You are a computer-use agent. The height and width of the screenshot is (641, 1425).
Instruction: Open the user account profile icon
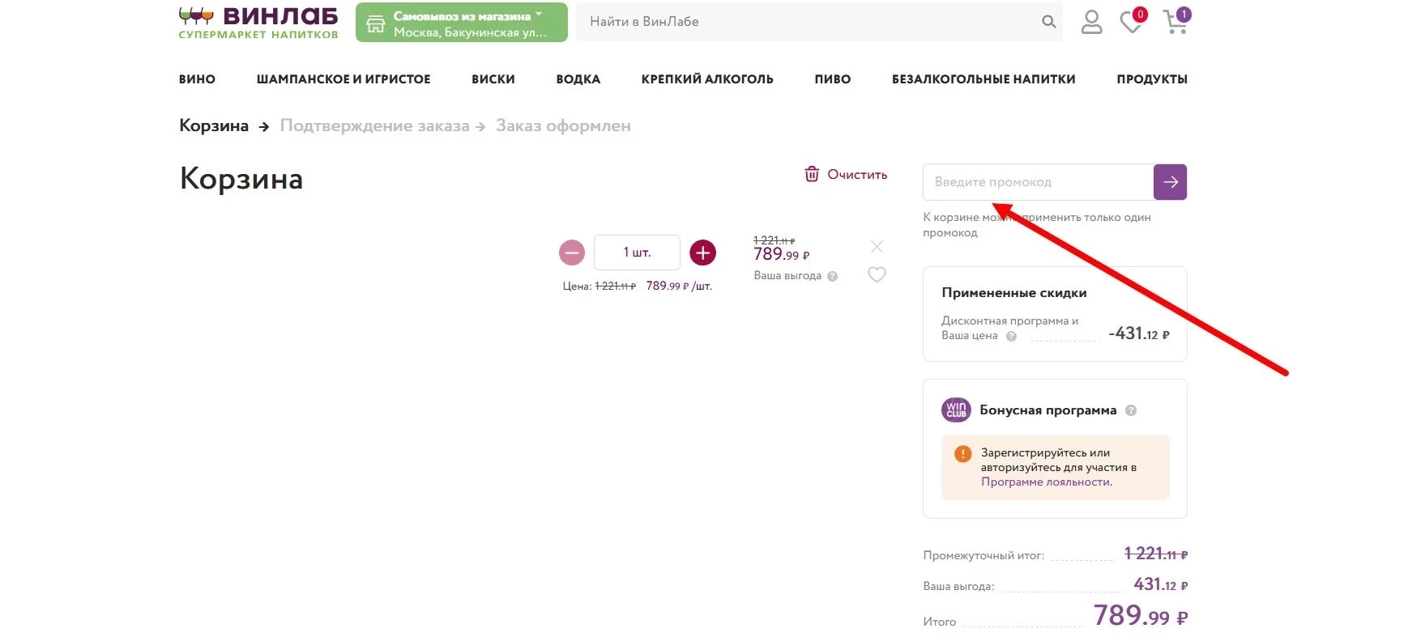[1091, 22]
